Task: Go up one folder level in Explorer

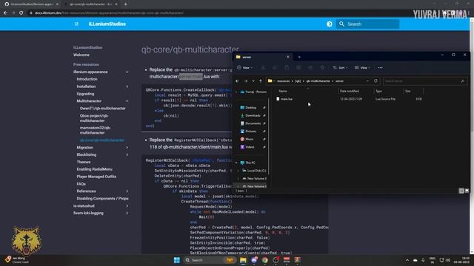Action: (x=260, y=81)
